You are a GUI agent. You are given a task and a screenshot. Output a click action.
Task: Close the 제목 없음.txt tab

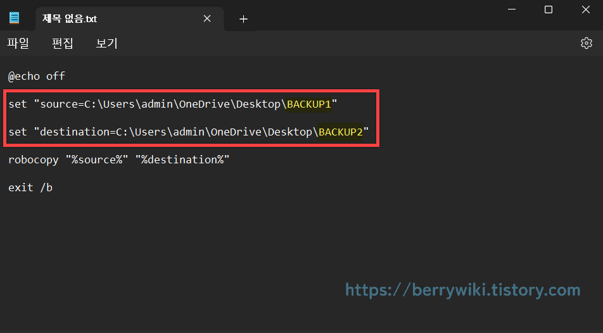click(x=207, y=18)
